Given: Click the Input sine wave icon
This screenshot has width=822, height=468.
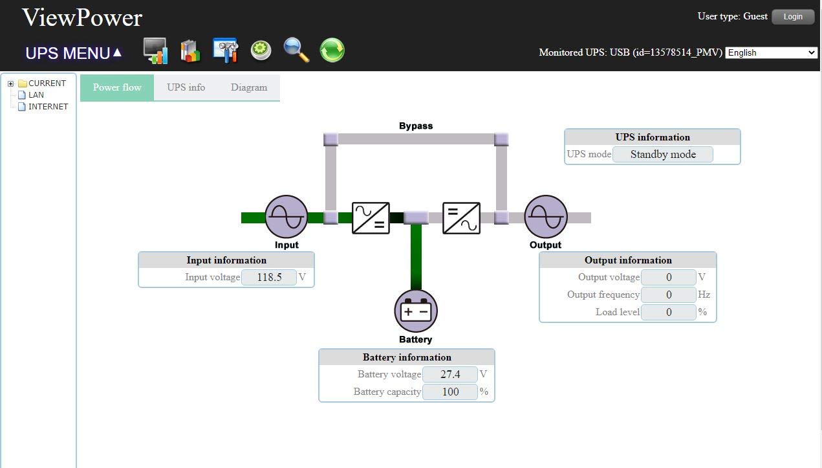Looking at the screenshot, I should click(x=286, y=217).
